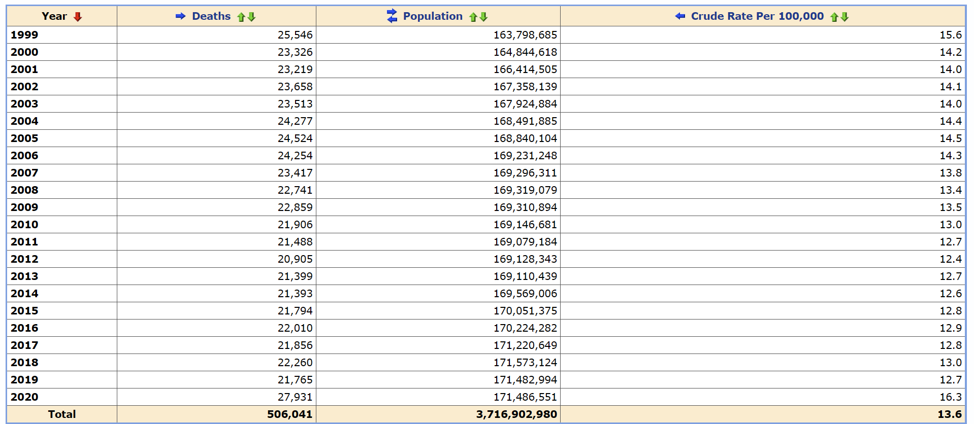Viewport: 974px width, 424px height.
Task: Click deaths value 23,658
Action: point(295,87)
